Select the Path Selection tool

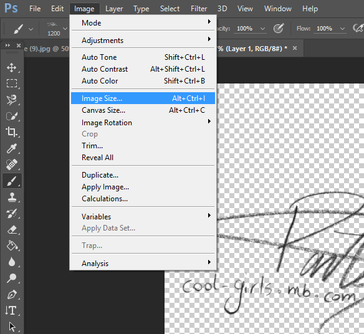pos(12,327)
